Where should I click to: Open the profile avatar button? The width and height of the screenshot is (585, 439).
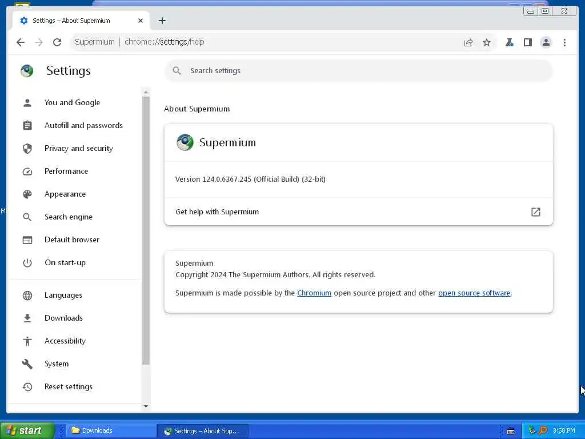[x=546, y=42]
